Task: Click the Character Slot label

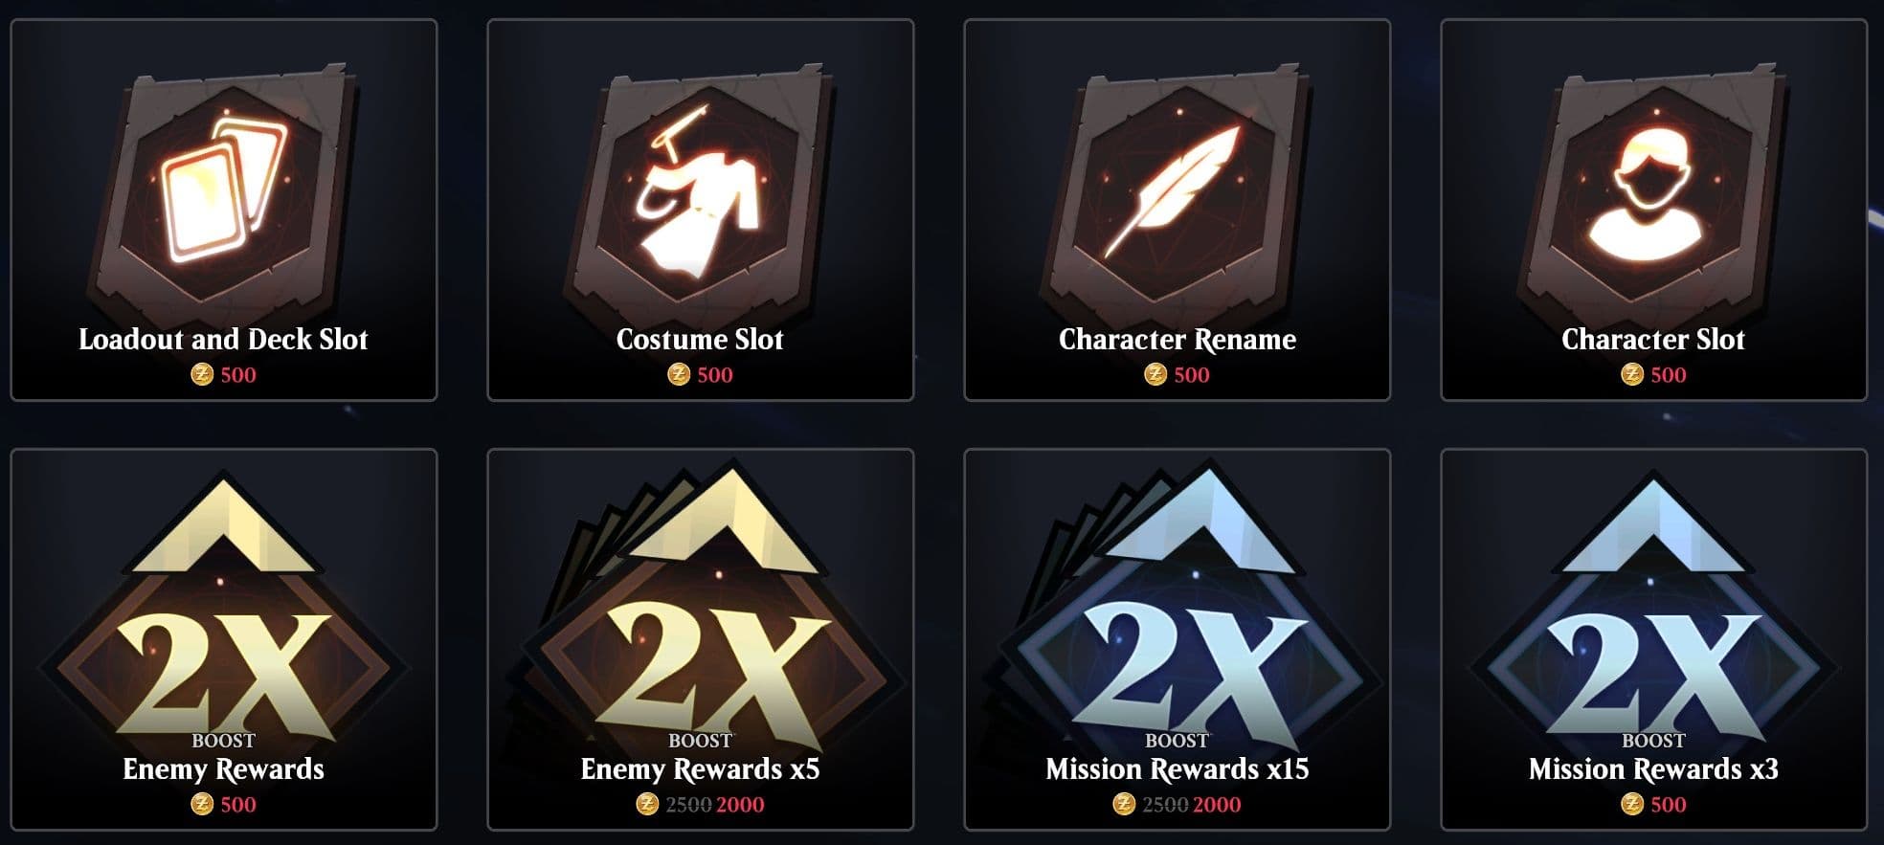Action: (x=1653, y=340)
